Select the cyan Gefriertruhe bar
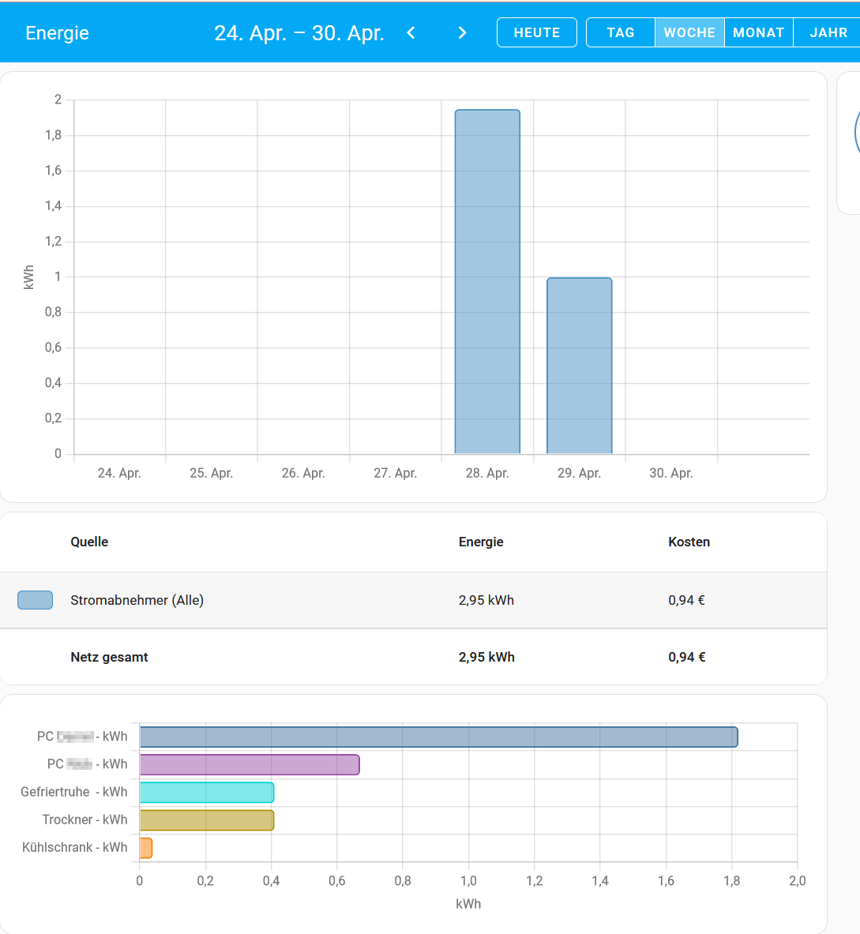 [x=207, y=792]
